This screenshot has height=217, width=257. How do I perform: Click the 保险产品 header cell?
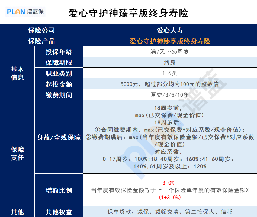[x=41, y=41]
